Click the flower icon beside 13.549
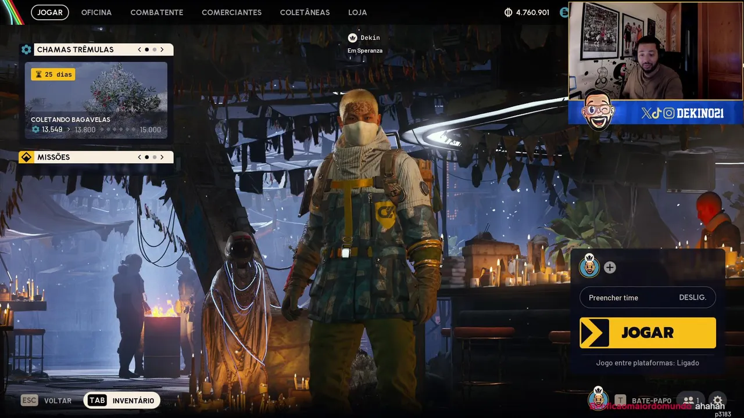 (35, 129)
